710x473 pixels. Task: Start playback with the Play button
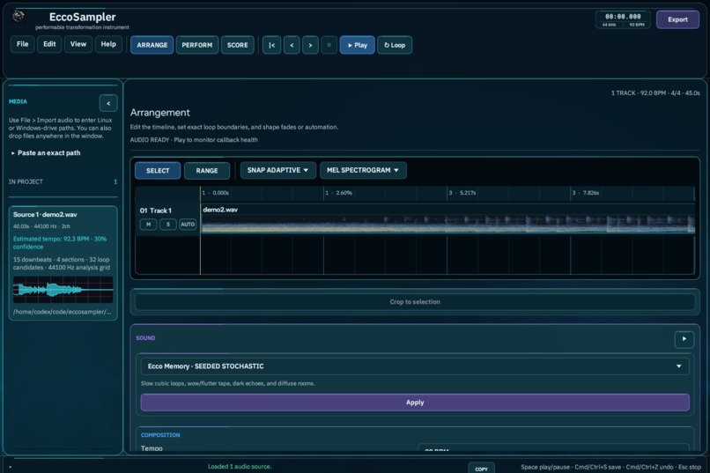click(358, 45)
